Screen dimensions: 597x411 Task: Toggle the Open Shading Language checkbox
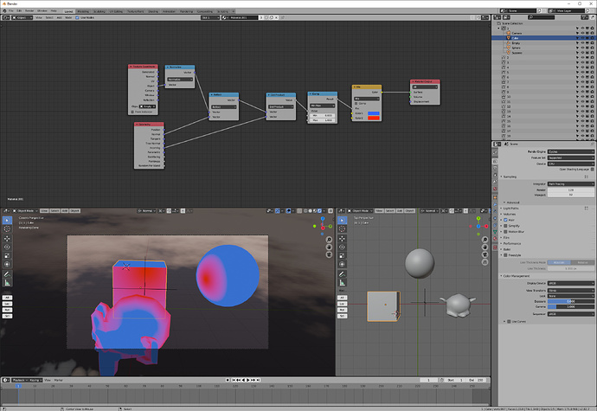pyautogui.click(x=593, y=169)
